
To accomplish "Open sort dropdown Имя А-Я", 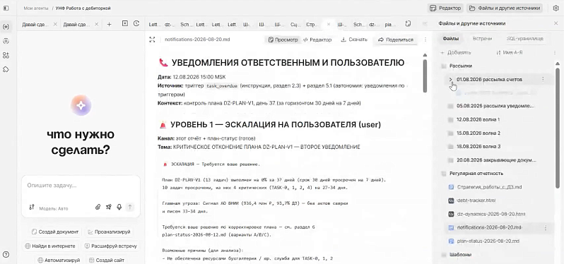I will (510, 52).
